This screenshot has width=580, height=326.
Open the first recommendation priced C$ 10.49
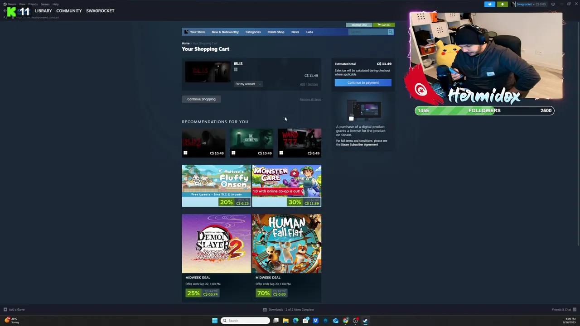coord(203,142)
